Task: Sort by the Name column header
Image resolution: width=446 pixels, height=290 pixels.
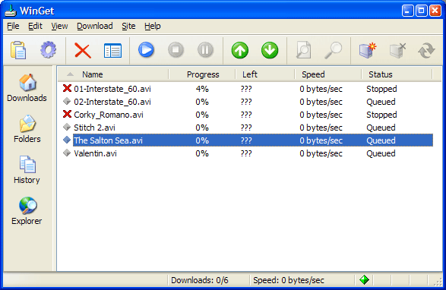Action: click(x=113, y=74)
